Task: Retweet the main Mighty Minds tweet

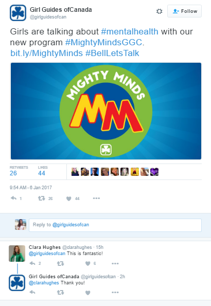Action: (x=41, y=199)
